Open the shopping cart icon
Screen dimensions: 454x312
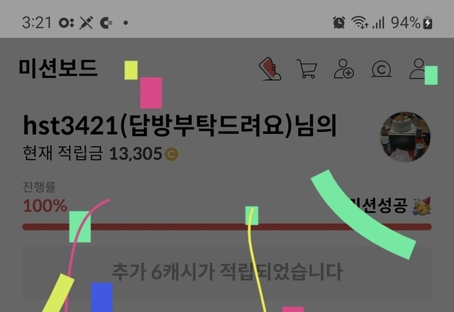pyautogui.click(x=306, y=69)
